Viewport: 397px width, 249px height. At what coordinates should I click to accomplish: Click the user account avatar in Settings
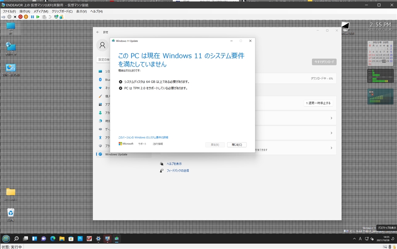102,45
